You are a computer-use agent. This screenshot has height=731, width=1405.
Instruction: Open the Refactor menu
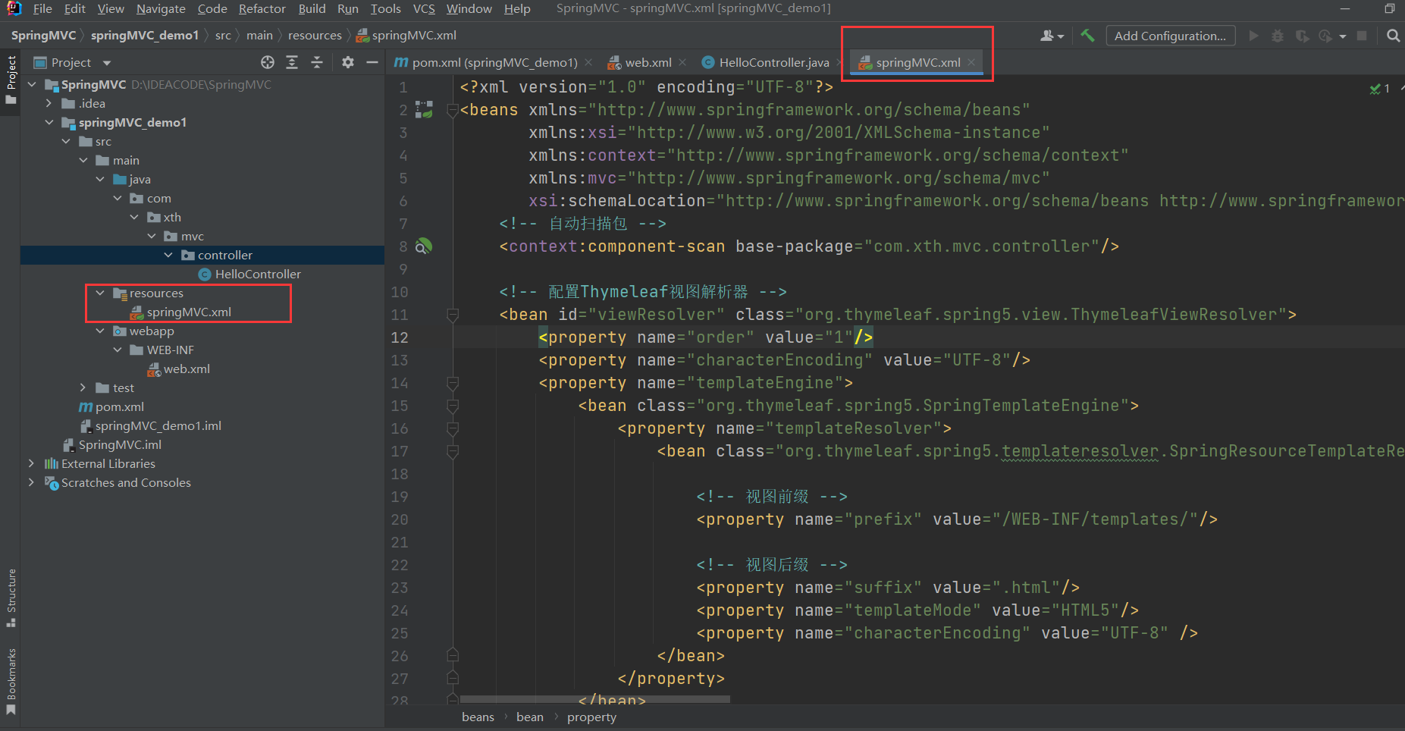262,8
